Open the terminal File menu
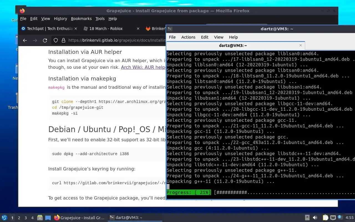 (172, 37)
